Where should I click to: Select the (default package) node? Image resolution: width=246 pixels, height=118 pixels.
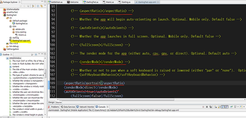18,21
